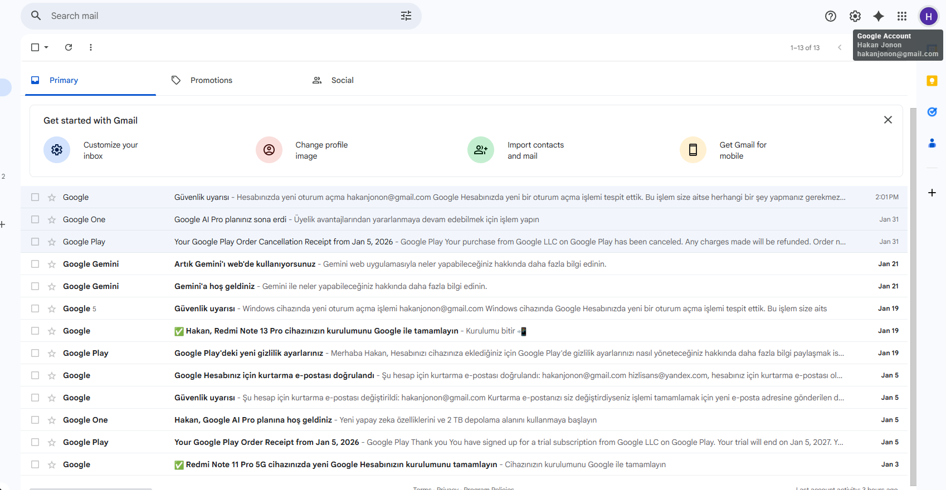
Task: Toggle the Select all checkbox
Action: [35, 47]
